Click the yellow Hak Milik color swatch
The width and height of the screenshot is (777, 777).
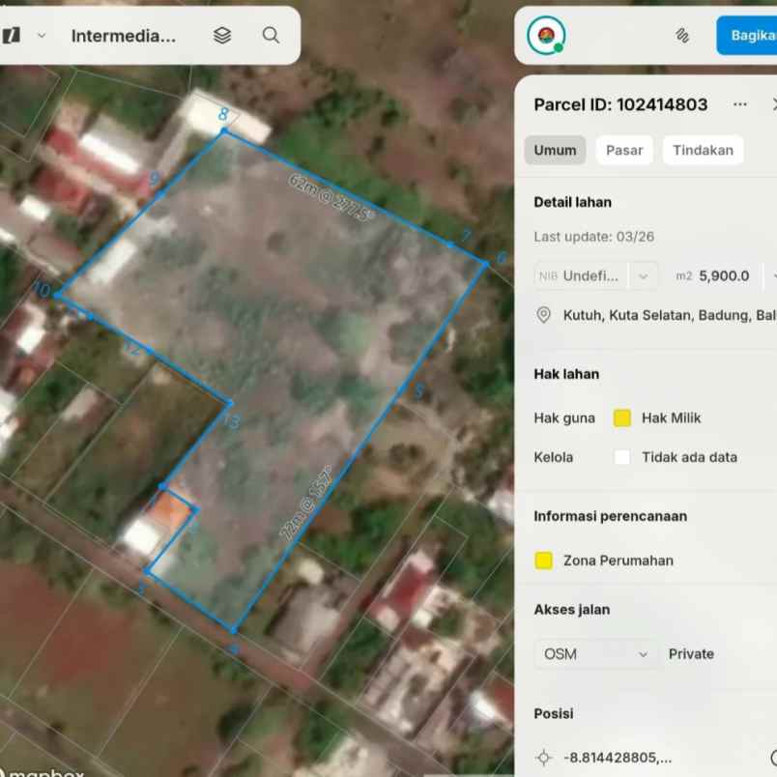[622, 418]
